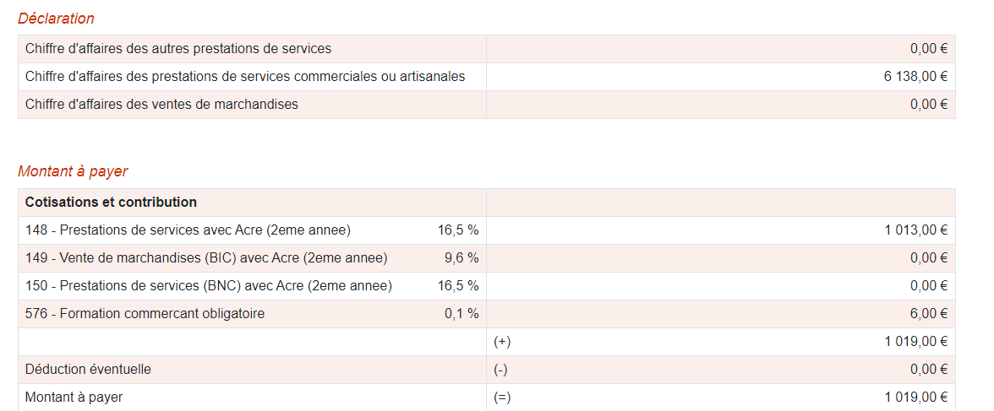Select the services commerciales ou artisanales label

[245, 77]
